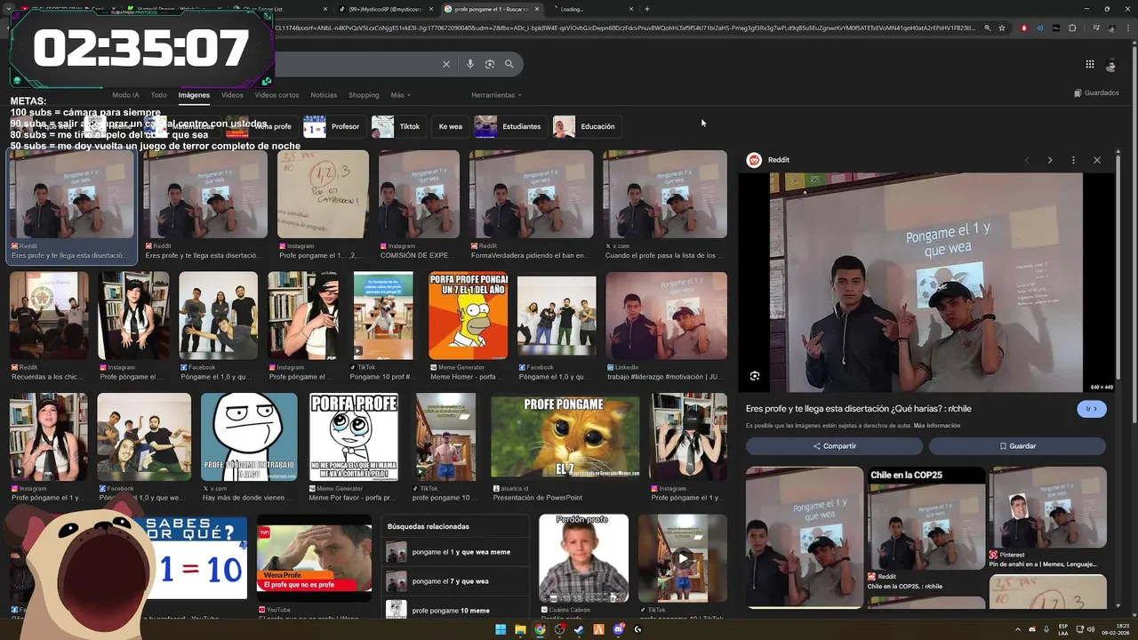The height and width of the screenshot is (640, 1138).
Task: Open the Google account avatar
Action: (1110, 65)
